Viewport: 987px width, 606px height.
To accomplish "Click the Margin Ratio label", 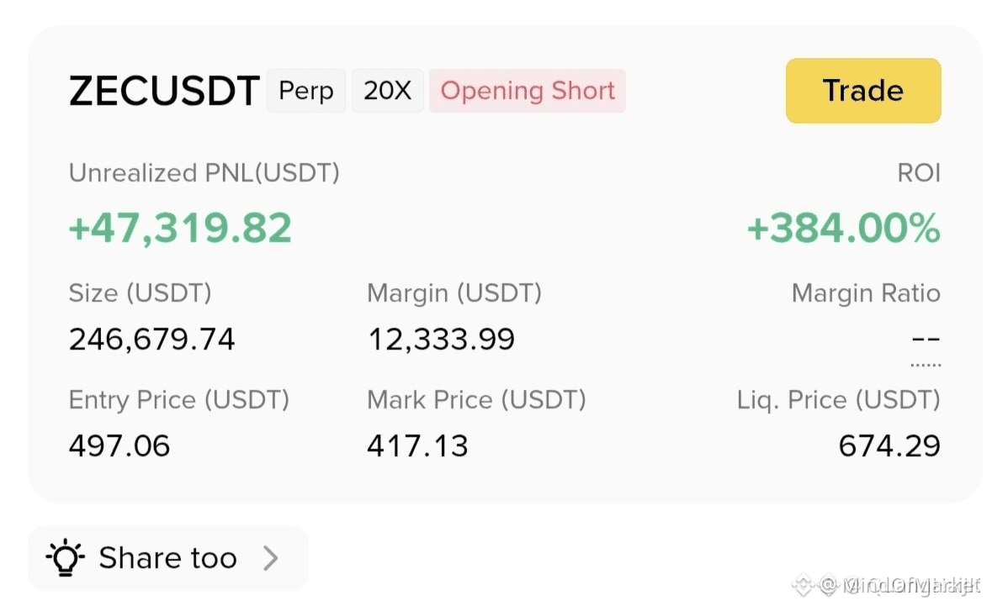I will (866, 293).
